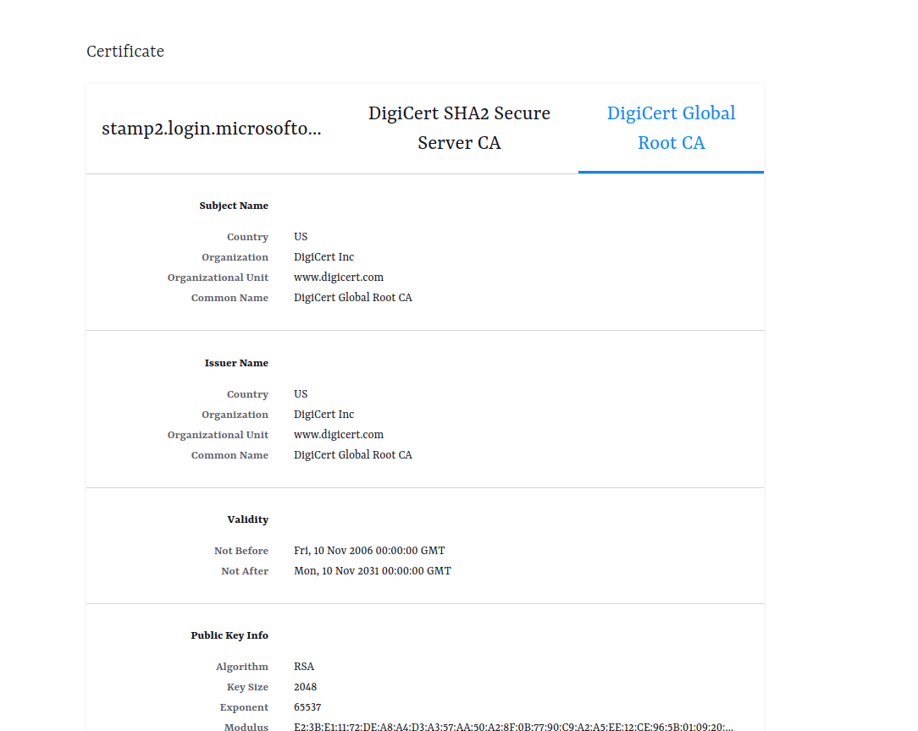918x731 pixels.
Task: Click the Exponent label
Action: coord(244,707)
